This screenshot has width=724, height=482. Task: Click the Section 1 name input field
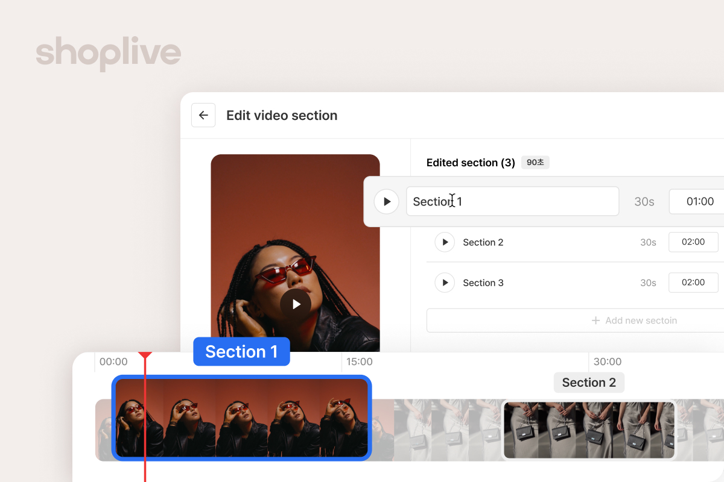pos(513,201)
